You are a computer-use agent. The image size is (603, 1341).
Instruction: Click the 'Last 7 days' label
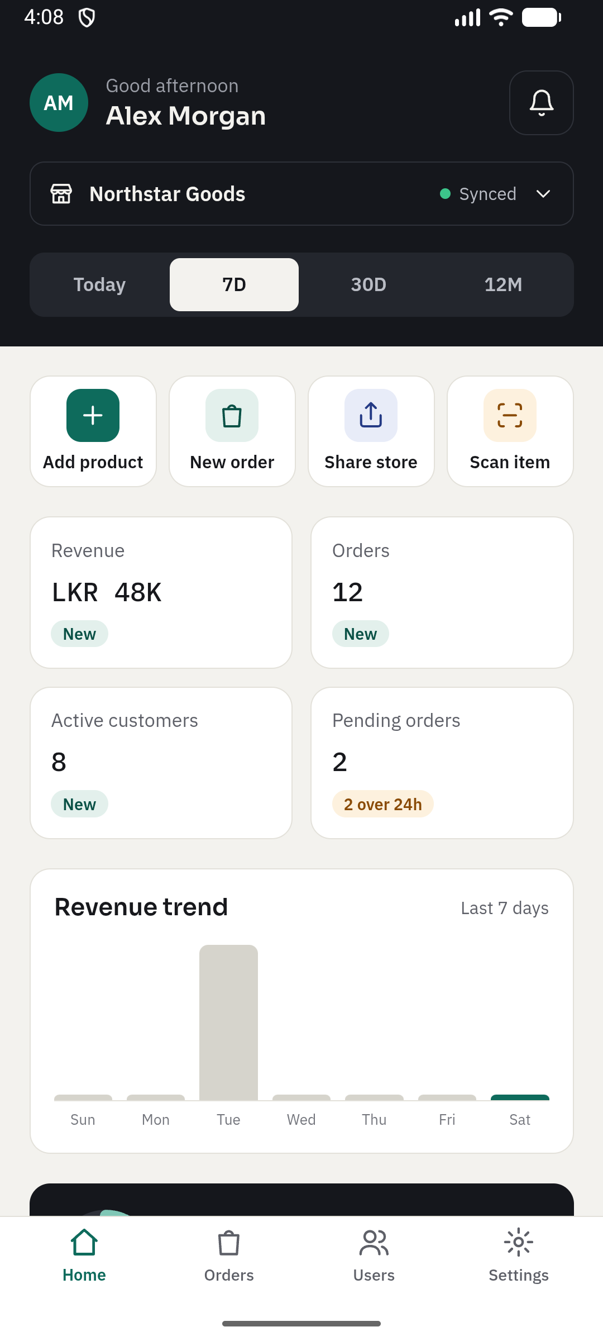[505, 908]
